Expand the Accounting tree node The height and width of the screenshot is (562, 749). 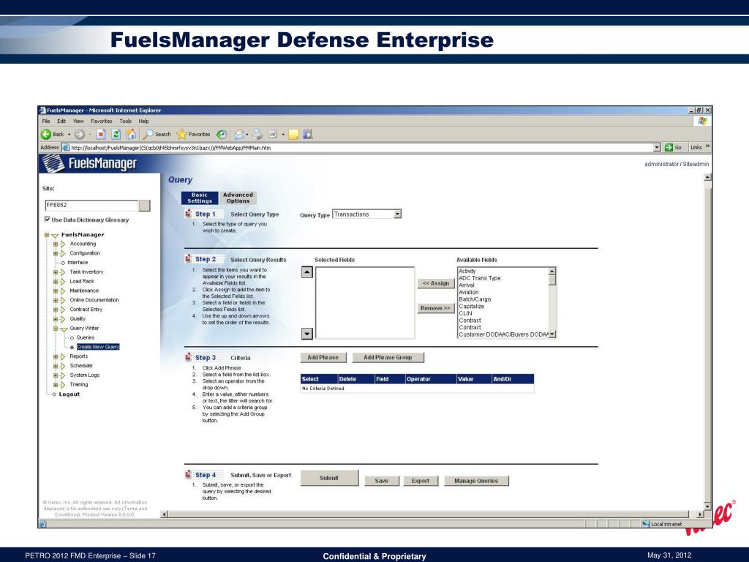click(56, 244)
